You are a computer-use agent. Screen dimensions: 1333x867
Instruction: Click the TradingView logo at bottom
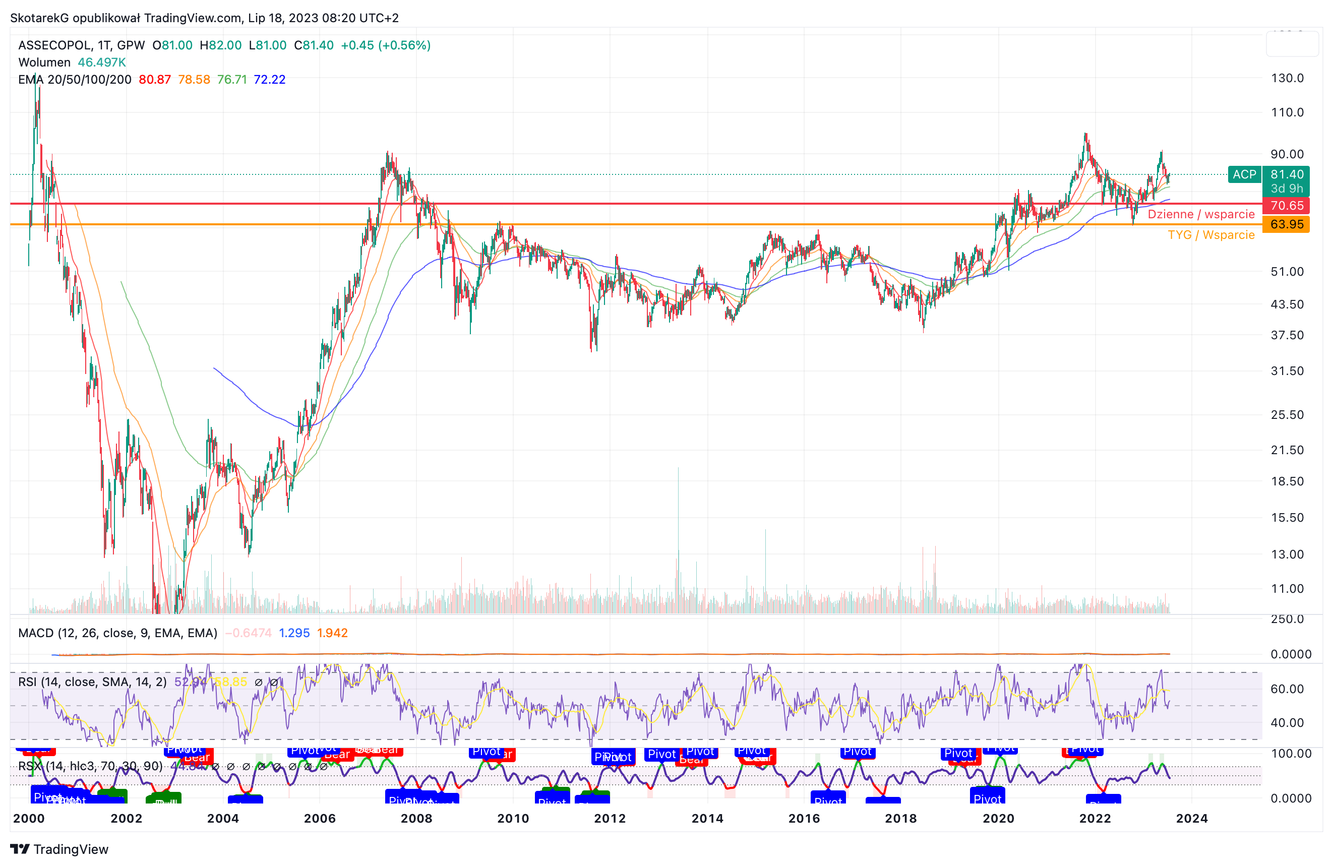pyautogui.click(x=59, y=849)
